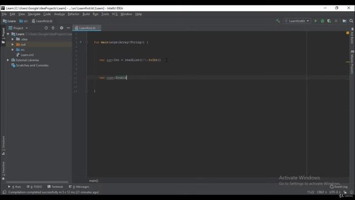
Task: Click the Build Project hammer icon
Action: (x=278, y=21)
